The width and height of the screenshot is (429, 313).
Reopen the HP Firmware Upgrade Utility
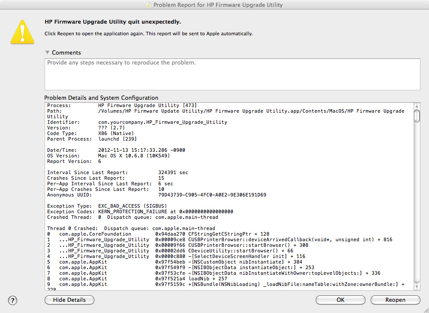point(396,300)
